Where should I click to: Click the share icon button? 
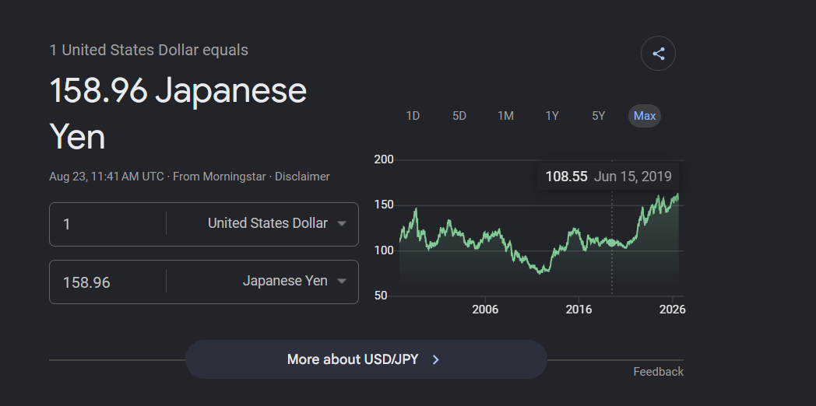658,54
